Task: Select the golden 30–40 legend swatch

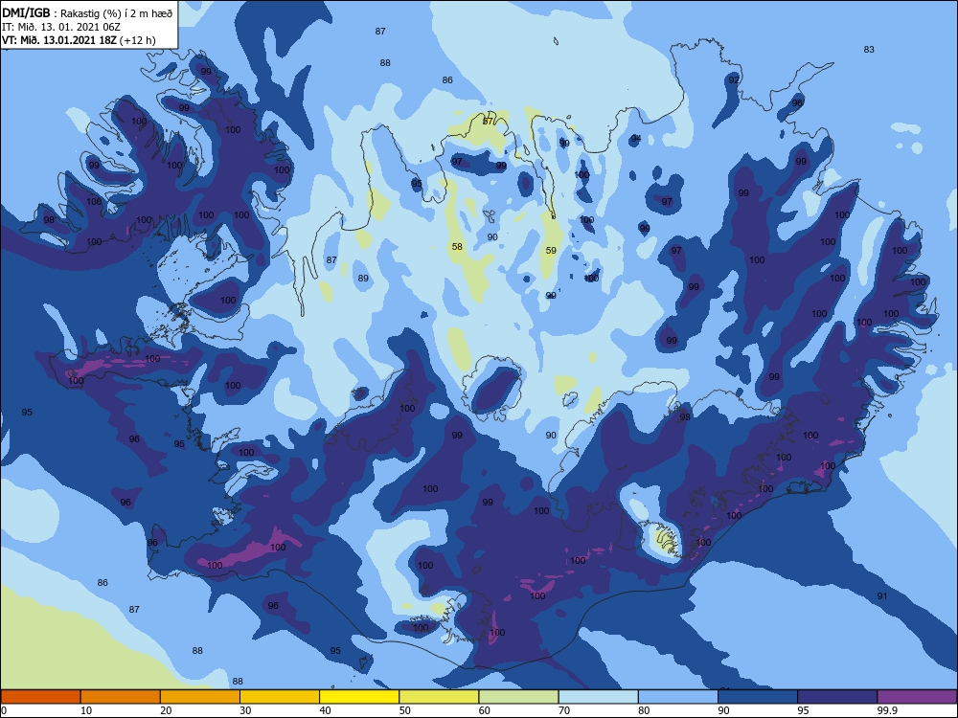Action: click(280, 697)
